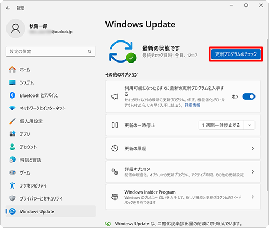Click the account name 秋葉一郎
The width and height of the screenshot is (269, 228).
point(38,26)
